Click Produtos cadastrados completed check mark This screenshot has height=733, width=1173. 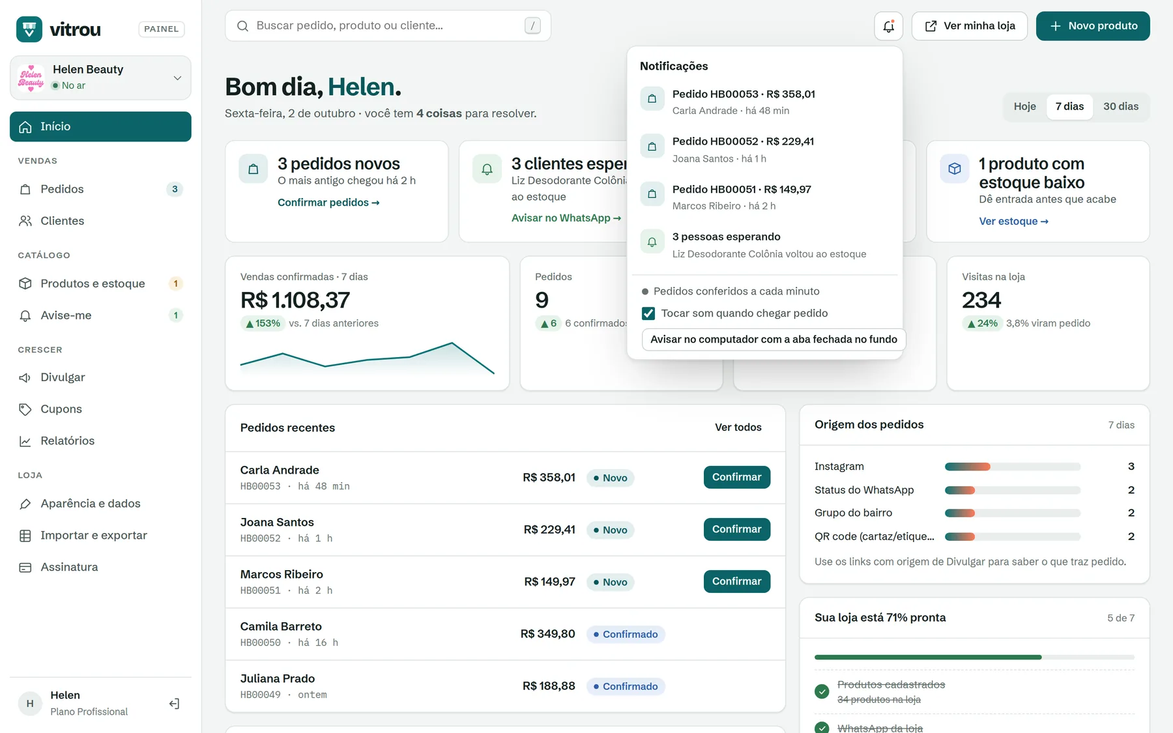click(x=822, y=691)
